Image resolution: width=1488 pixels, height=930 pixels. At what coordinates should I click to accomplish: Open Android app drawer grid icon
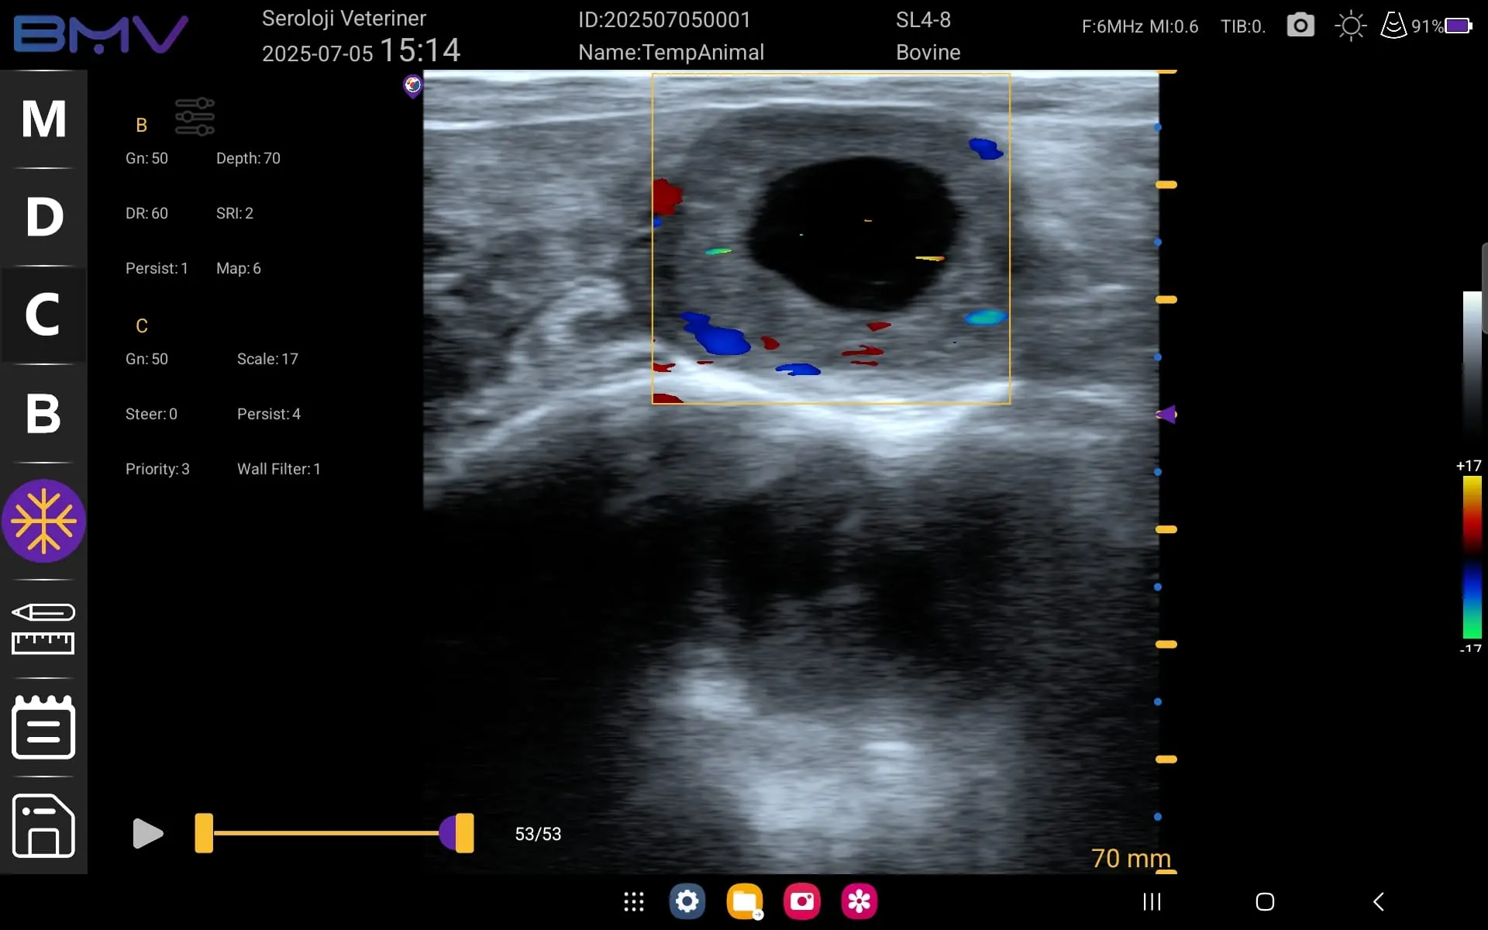click(634, 901)
